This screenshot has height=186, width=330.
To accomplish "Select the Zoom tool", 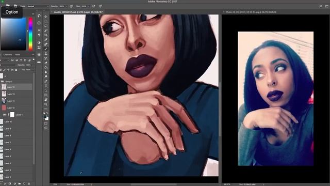I will click(x=46, y=104).
